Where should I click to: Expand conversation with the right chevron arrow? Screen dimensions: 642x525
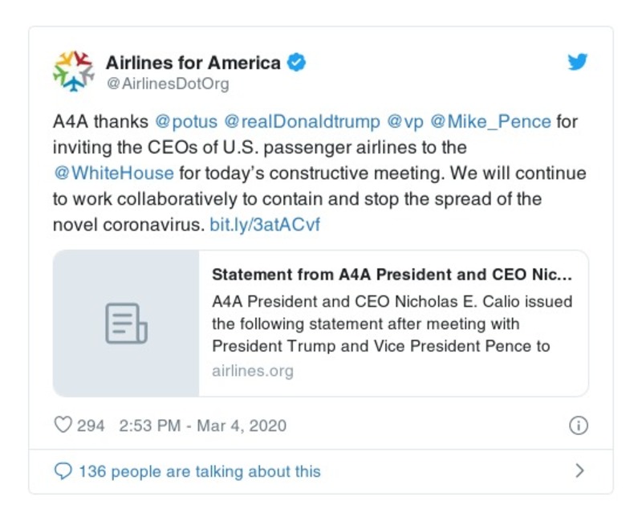[579, 471]
